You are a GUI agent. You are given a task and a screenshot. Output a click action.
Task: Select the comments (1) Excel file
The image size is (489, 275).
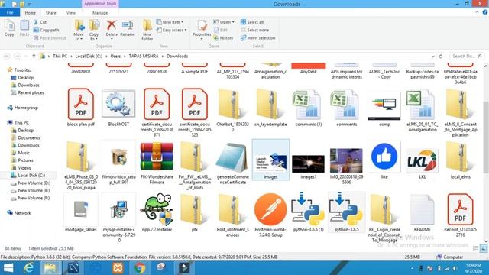pos(309,105)
